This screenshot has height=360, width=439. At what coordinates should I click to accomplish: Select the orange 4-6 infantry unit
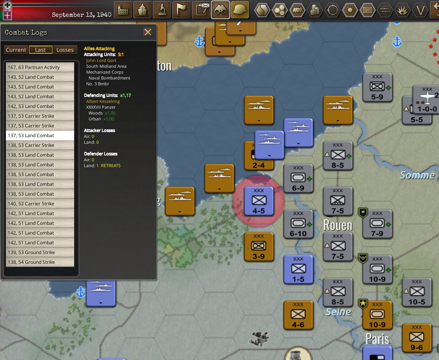(298, 315)
